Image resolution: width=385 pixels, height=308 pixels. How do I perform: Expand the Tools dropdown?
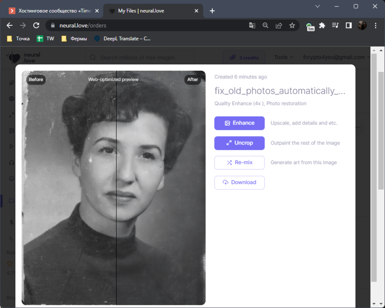tap(283, 57)
